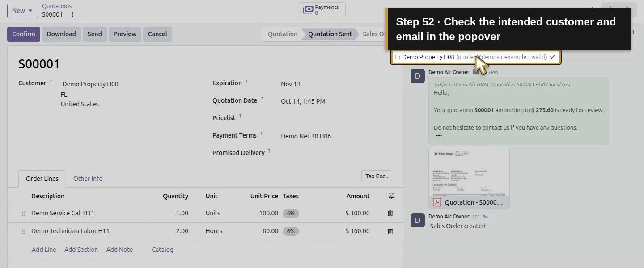Edit the Expiration date Nov 13
The width and height of the screenshot is (644, 268).
291,84
